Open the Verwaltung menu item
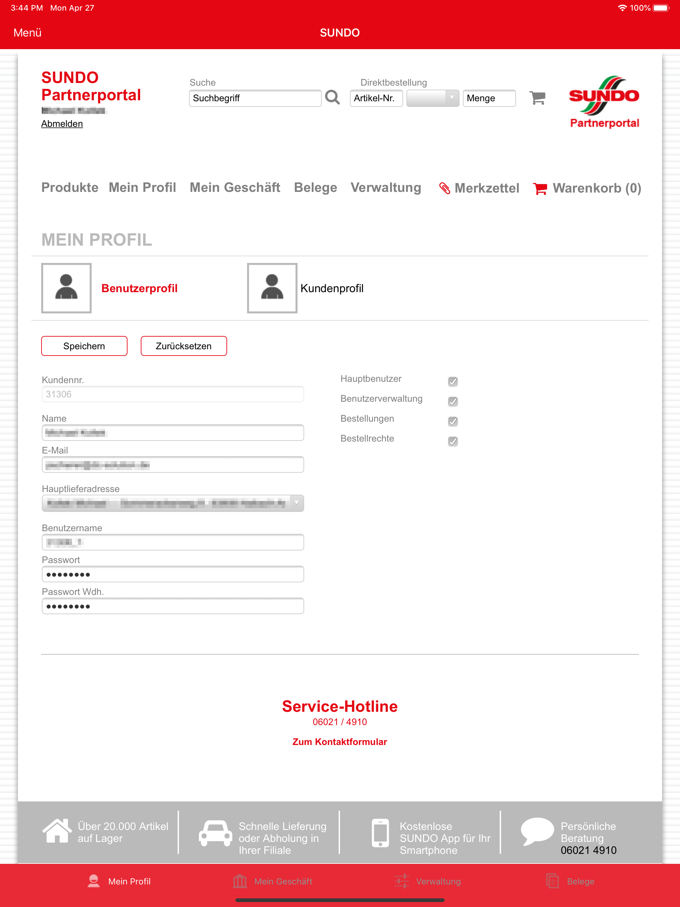Screen dimensions: 680x907 point(385,187)
